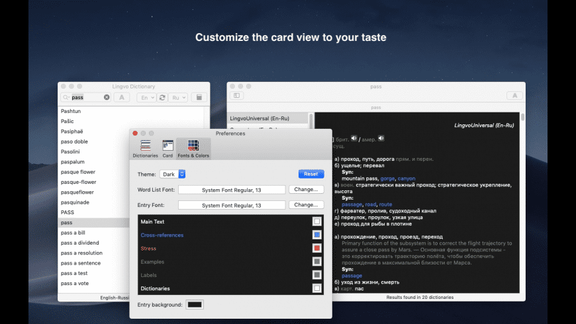Open the Entry background color well
The height and width of the screenshot is (324, 576).
pyautogui.click(x=195, y=305)
